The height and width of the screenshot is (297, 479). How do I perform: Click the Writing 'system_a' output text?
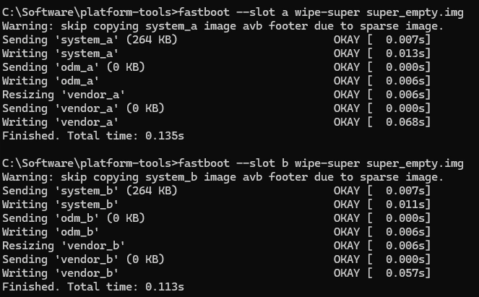pyautogui.click(x=61, y=53)
